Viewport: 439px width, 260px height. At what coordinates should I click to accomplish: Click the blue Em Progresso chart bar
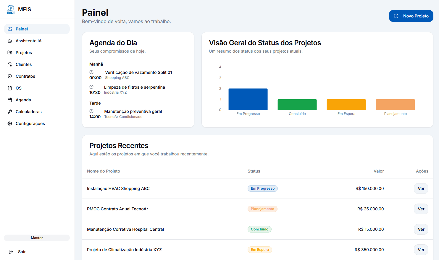pyautogui.click(x=248, y=99)
